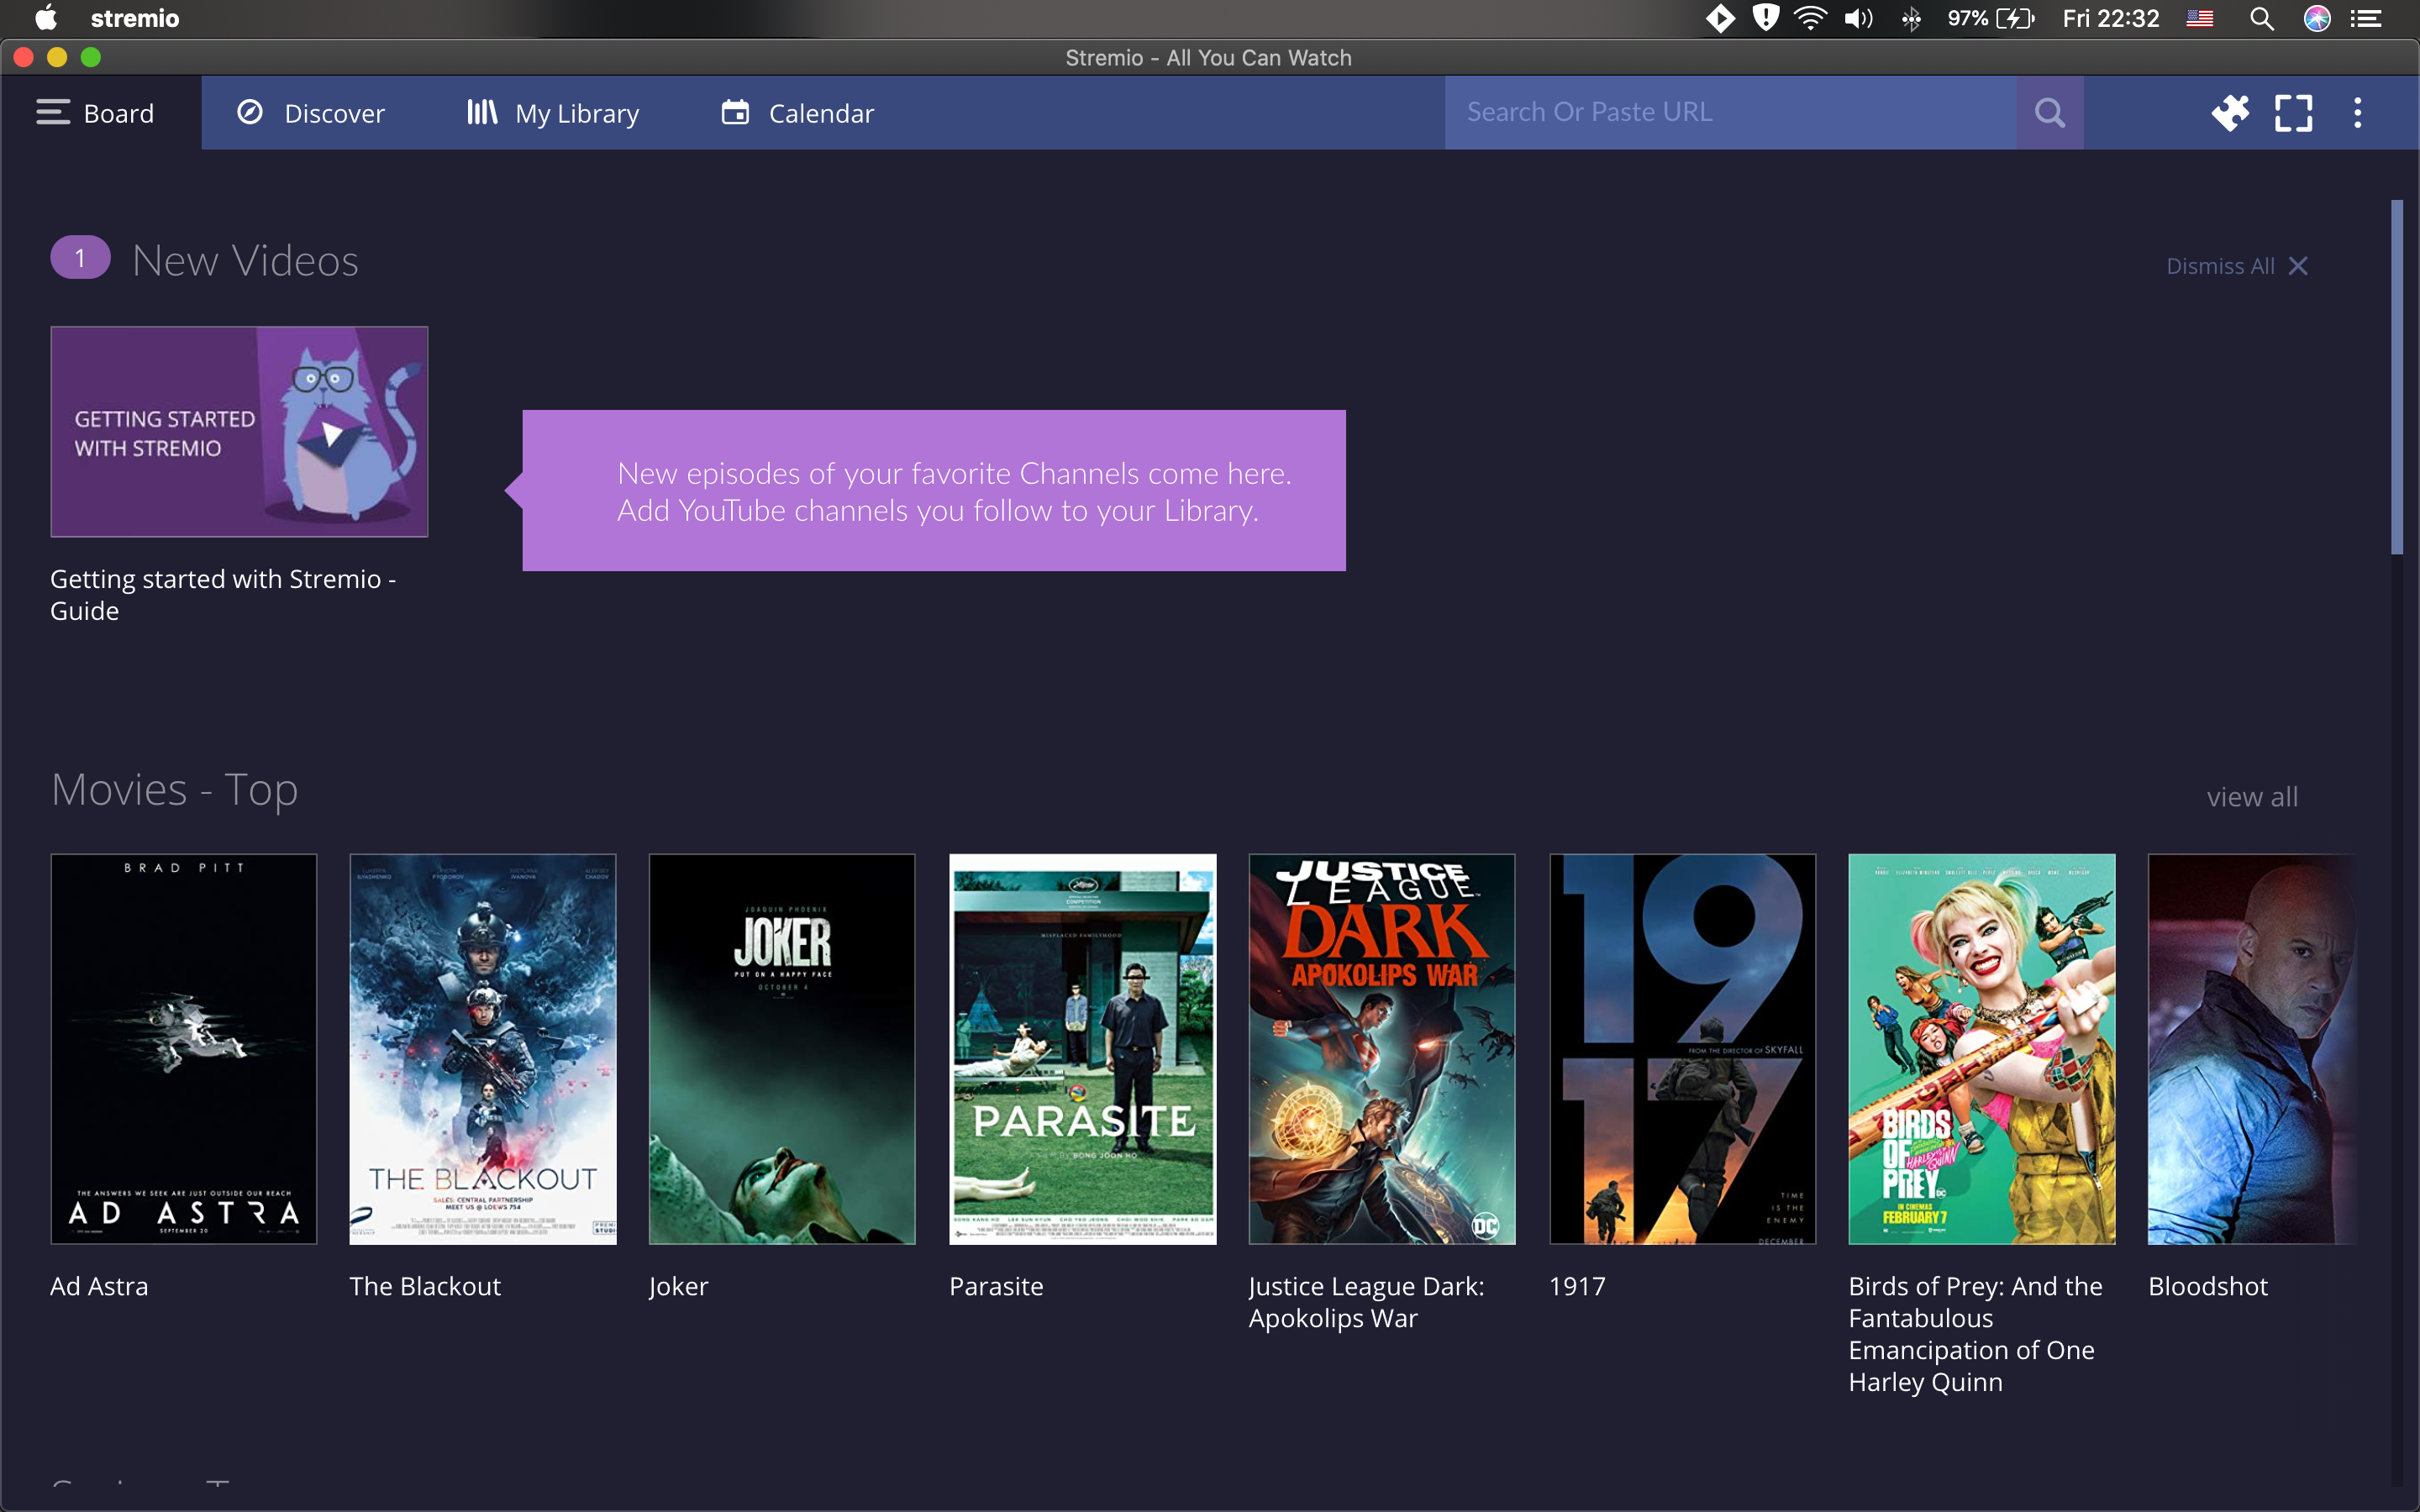Open the Joker movie poster
2420x1512 pixels.
pyautogui.click(x=782, y=1049)
